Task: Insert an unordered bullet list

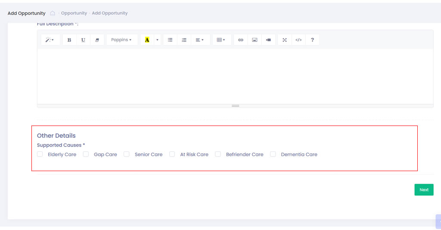Action: pos(170,40)
